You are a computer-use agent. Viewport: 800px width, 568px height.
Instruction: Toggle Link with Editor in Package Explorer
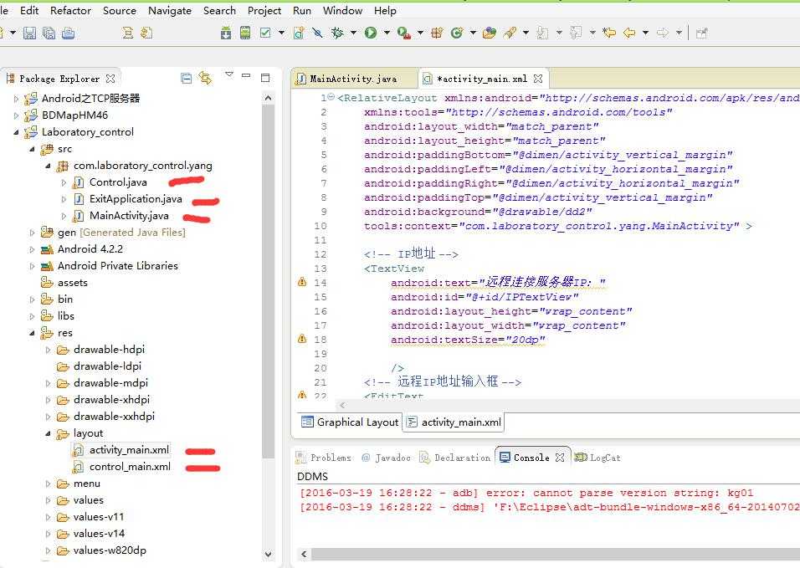(206, 78)
